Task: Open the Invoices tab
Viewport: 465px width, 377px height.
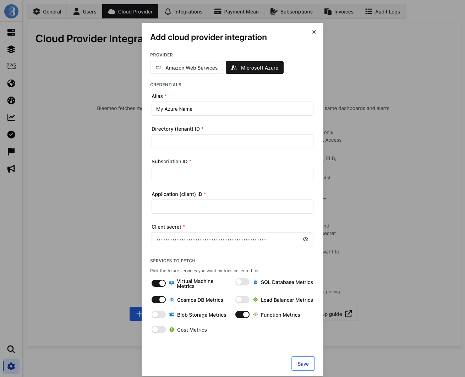Action: tap(339, 11)
